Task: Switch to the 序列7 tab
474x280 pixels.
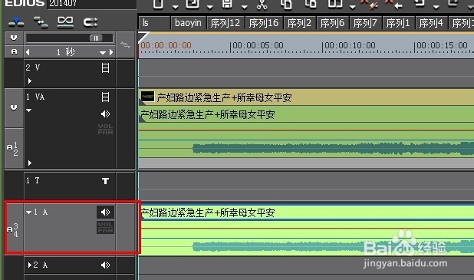Action: (x=365, y=23)
